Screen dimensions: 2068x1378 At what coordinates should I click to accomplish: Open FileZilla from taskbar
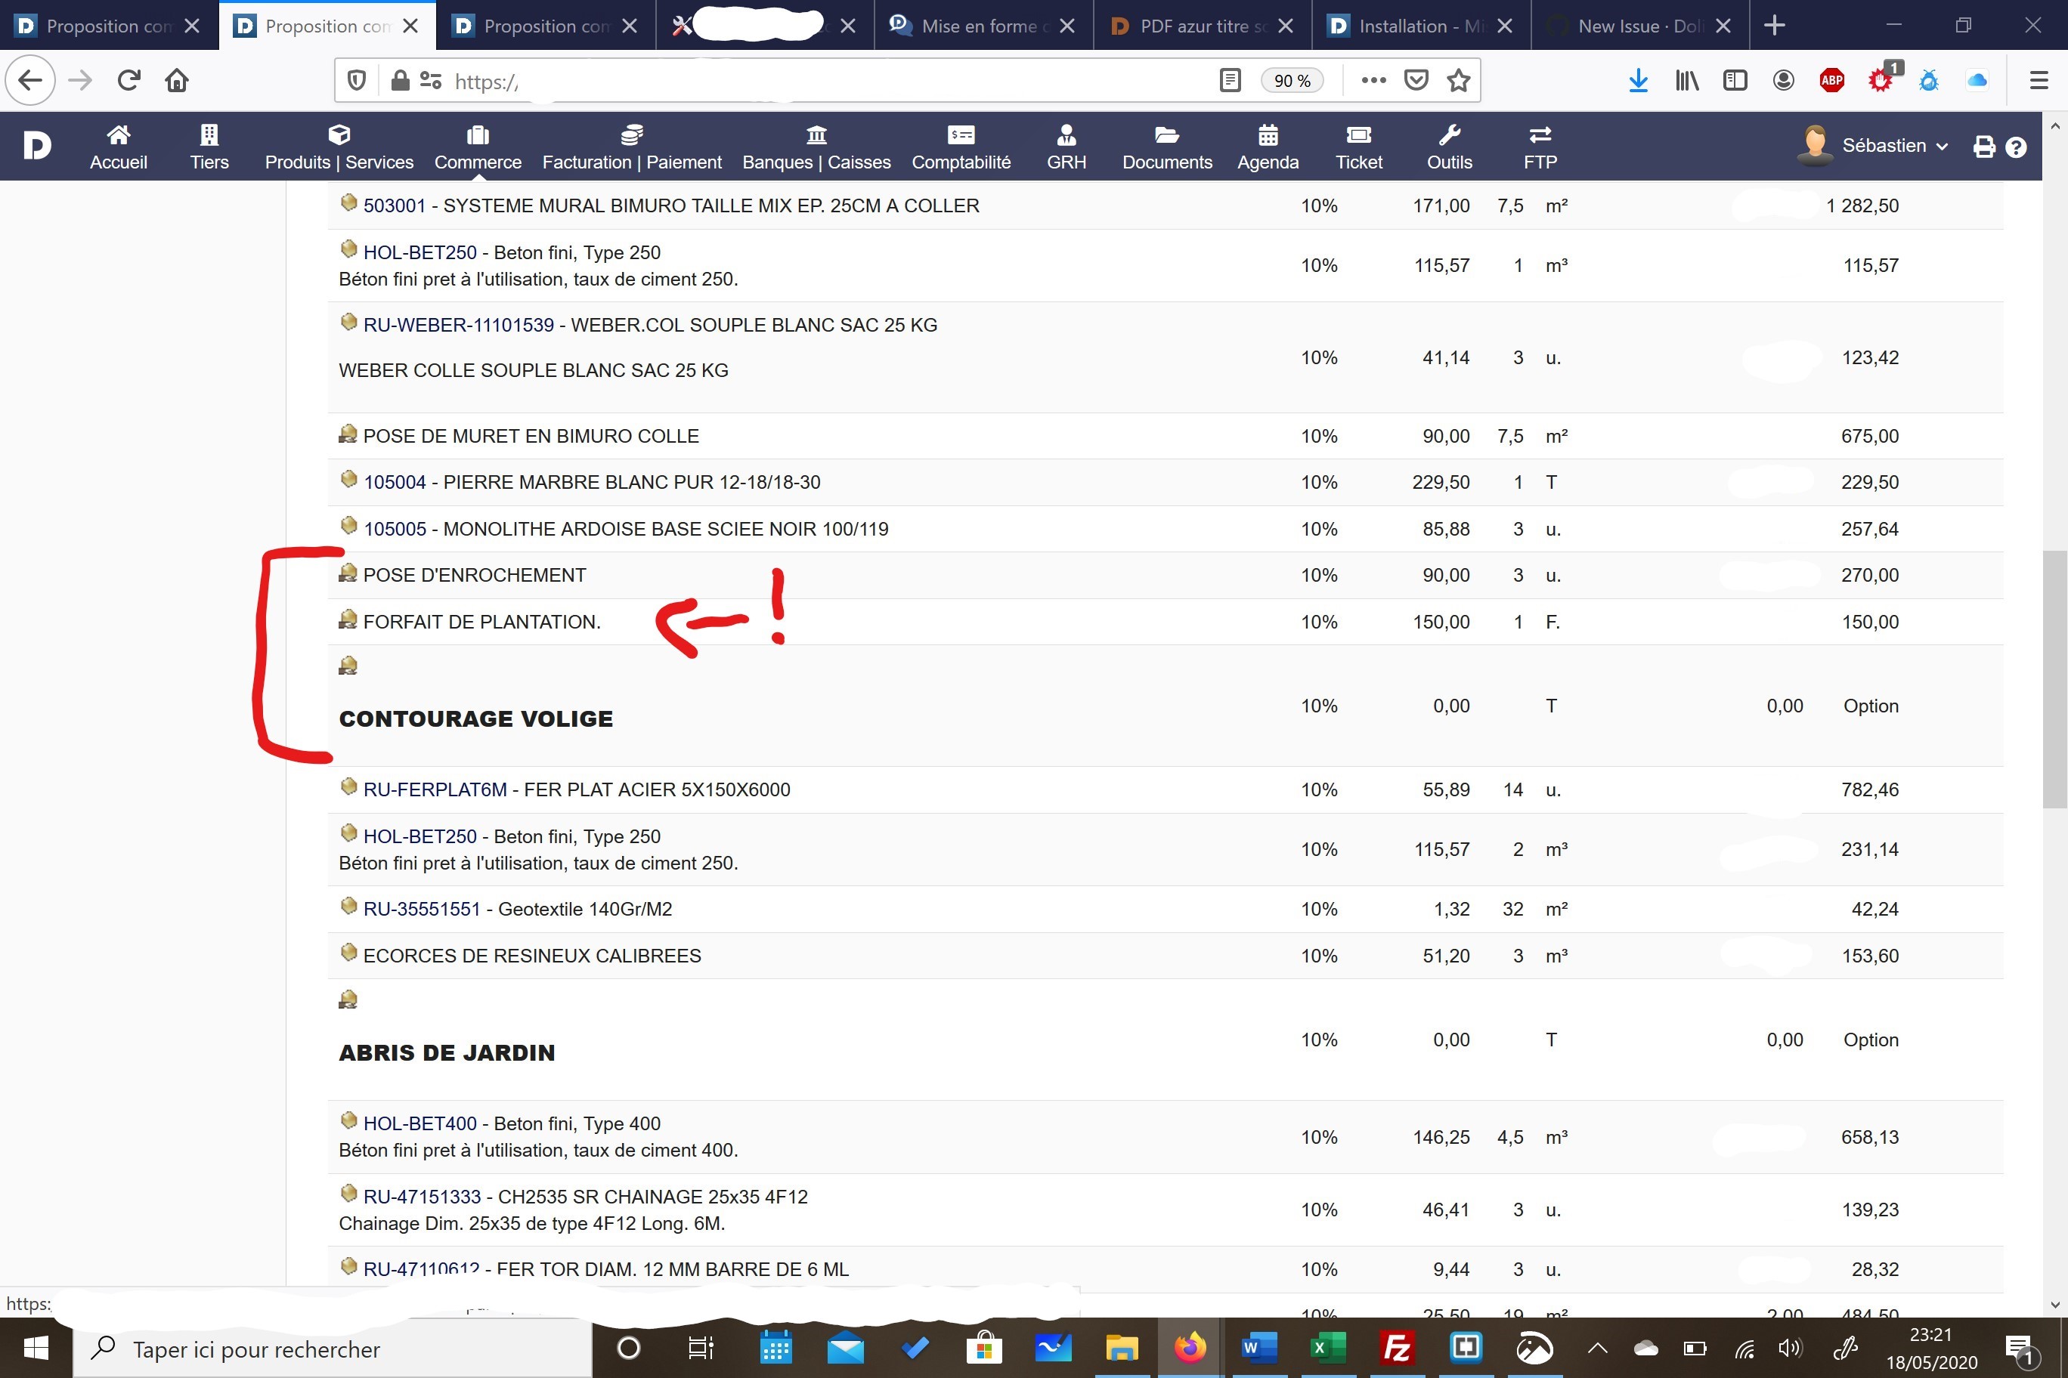point(1397,1348)
